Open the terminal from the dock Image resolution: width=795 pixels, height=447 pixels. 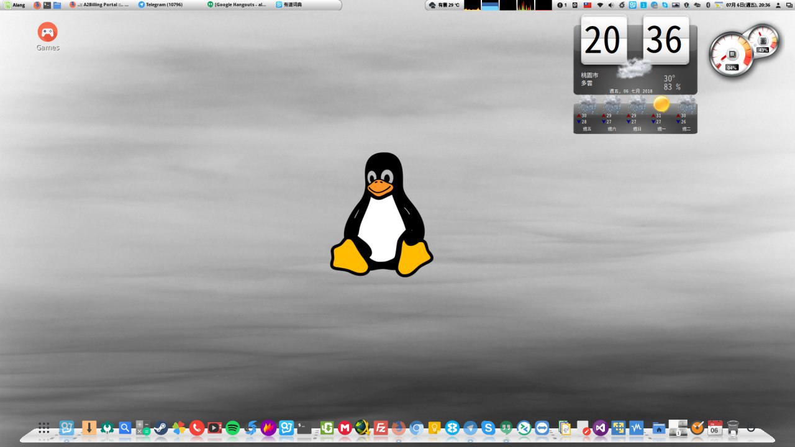pos(304,427)
